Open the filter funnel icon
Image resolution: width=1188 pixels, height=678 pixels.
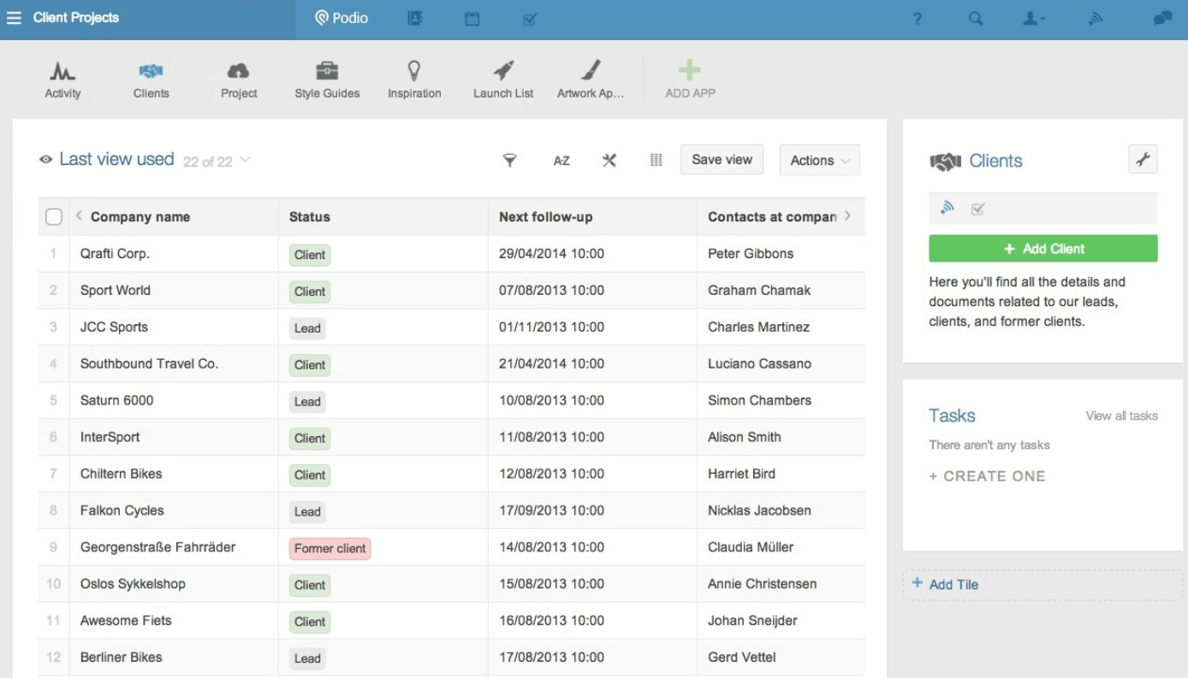(x=509, y=160)
